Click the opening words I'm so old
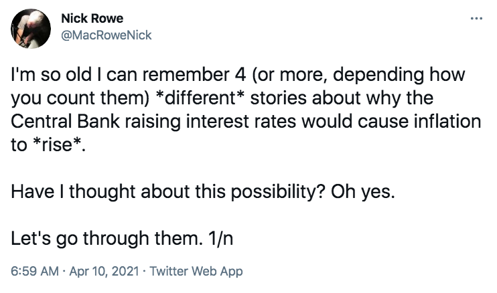497x293 pixels. coord(51,75)
